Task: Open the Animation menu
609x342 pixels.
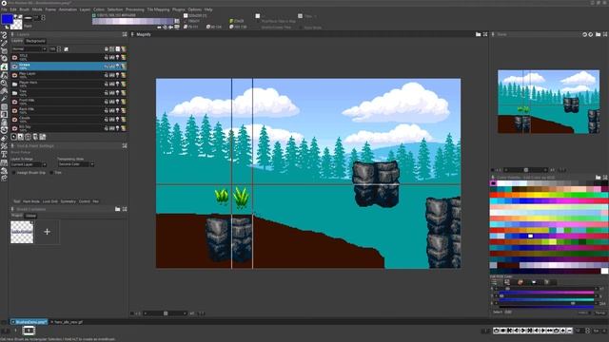Action: [x=68, y=9]
